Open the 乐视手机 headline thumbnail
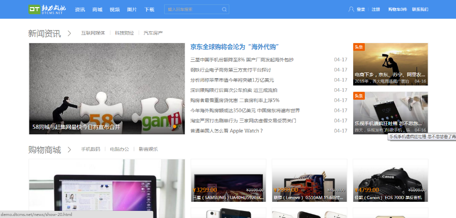Image resolution: width=456 pixels, height=218 pixels. pyautogui.click(x=390, y=113)
